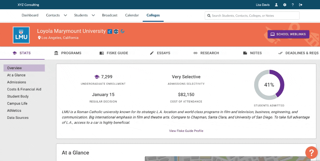Jump to Student Body section

[18, 96]
